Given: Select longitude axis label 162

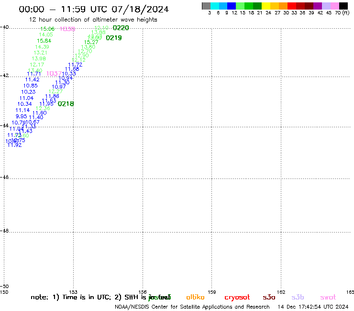Looking at the screenshot, I should point(281,292).
